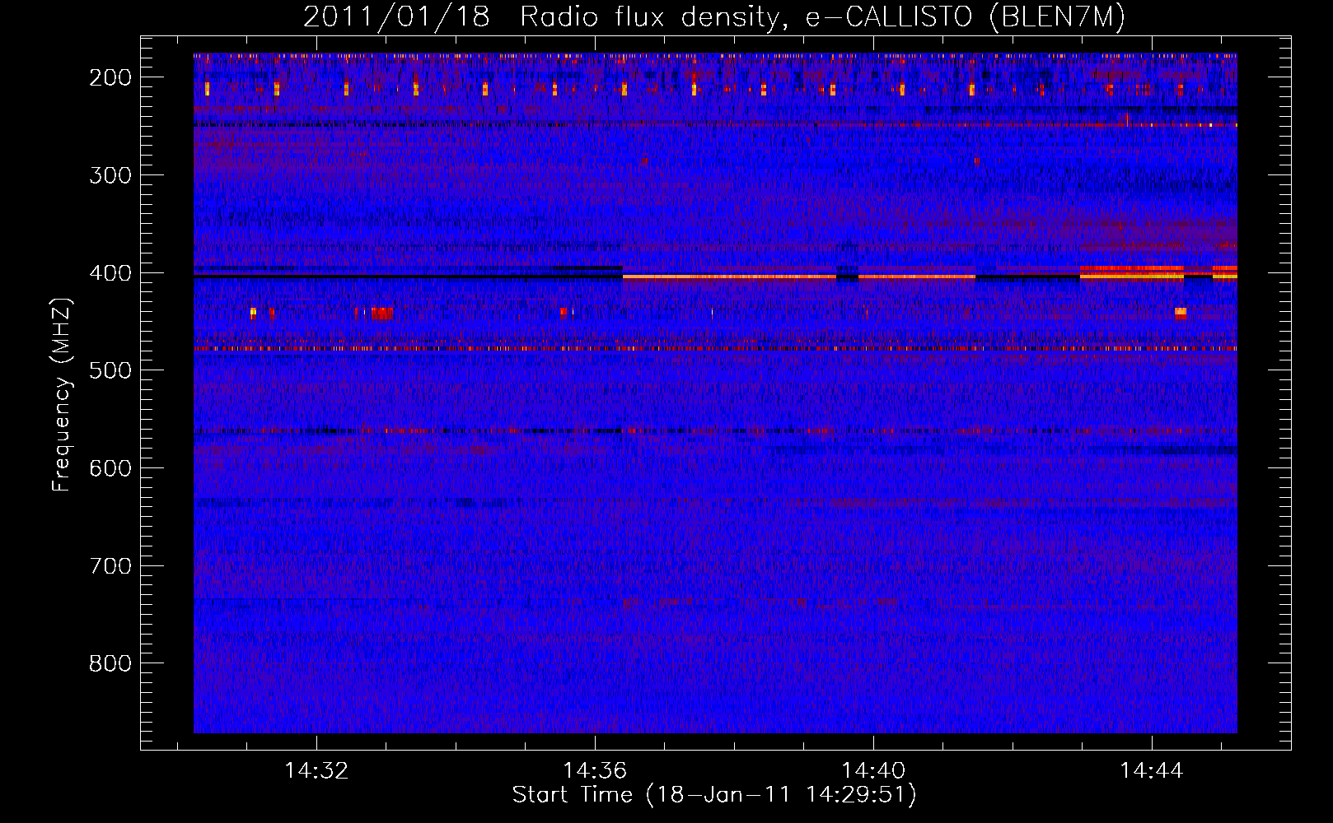Viewport: 1333px width, 823px height.
Task: Click the red interference line near 480 MHz
Action: (715, 349)
